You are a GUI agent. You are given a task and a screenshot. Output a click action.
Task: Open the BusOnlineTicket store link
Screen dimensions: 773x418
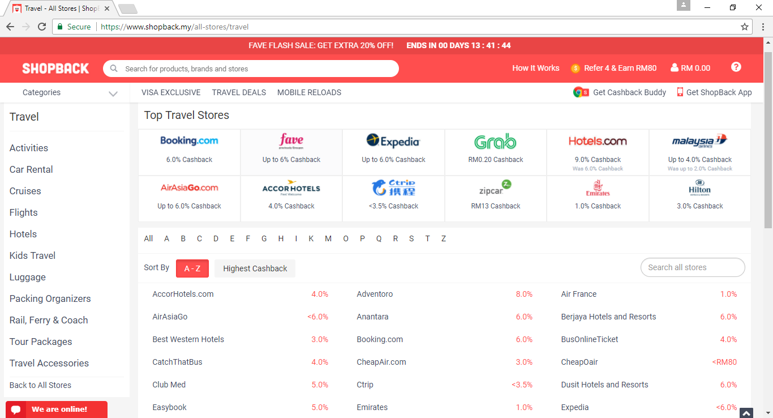590,339
